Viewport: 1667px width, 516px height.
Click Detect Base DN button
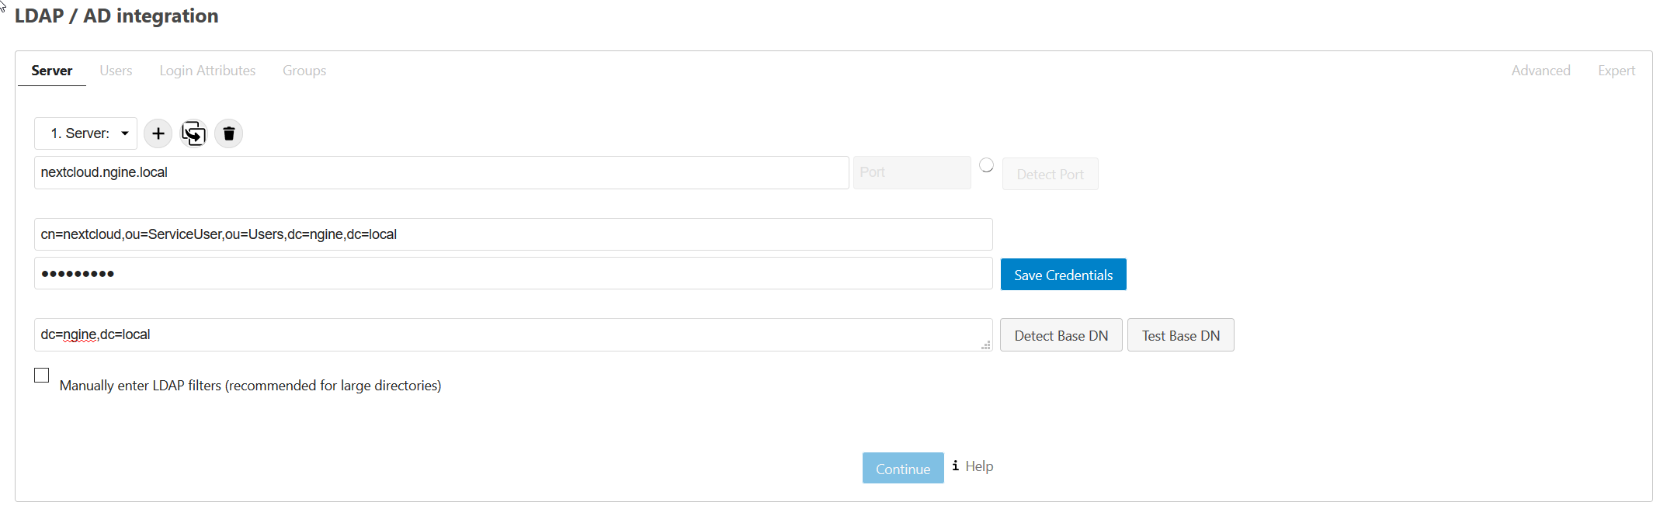coord(1061,335)
